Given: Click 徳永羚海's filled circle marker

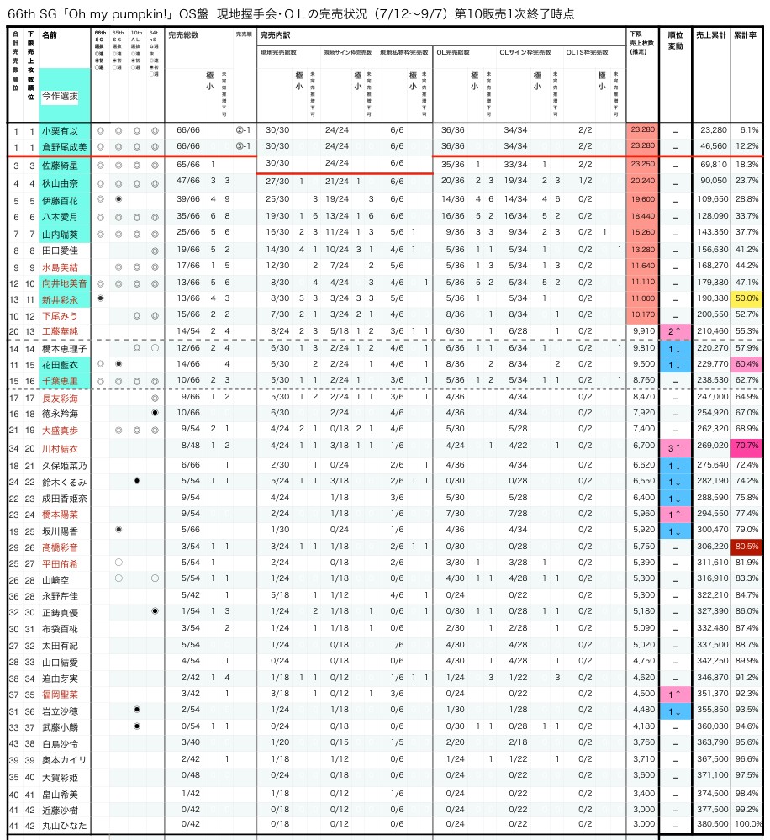Looking at the screenshot, I should (x=155, y=414).
